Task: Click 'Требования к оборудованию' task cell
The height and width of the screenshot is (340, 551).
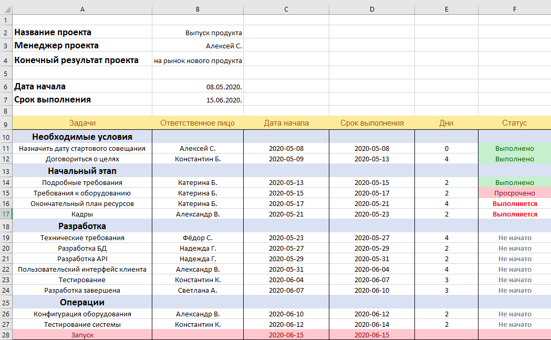Action: click(82, 193)
